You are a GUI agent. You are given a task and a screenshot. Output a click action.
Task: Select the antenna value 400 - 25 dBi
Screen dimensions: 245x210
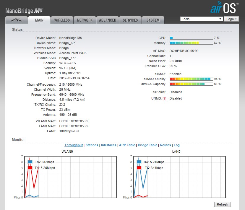pos(68,115)
